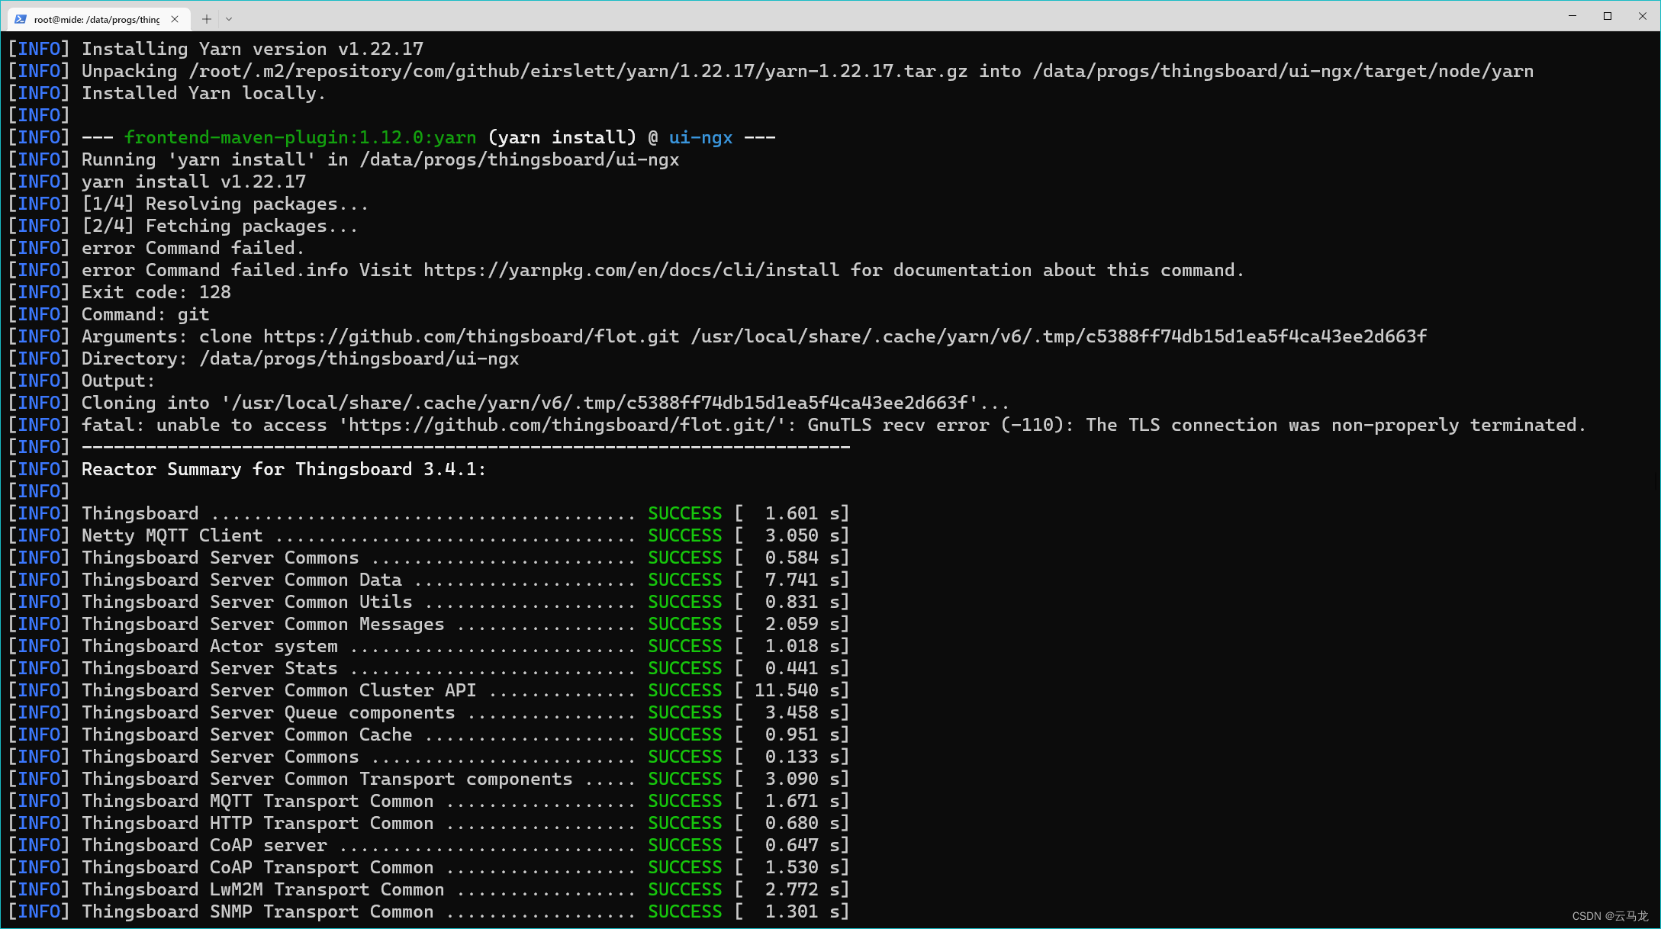Maximize the terminal window
The image size is (1661, 929).
(x=1608, y=15)
